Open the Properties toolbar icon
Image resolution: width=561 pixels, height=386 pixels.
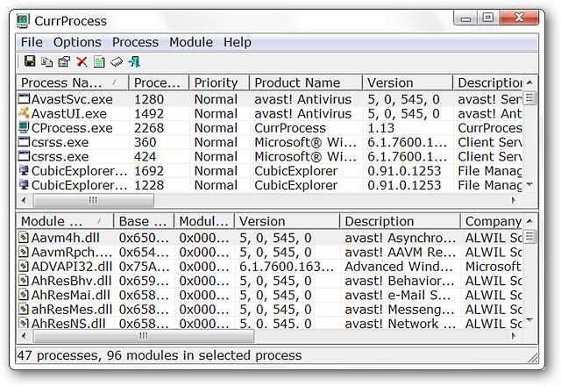pos(63,61)
